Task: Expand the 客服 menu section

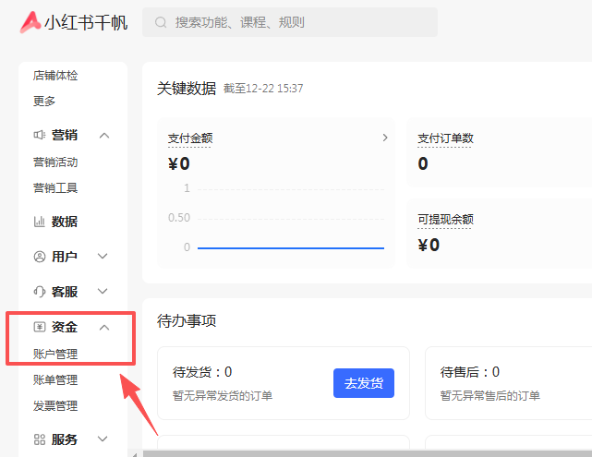Action: tap(103, 291)
